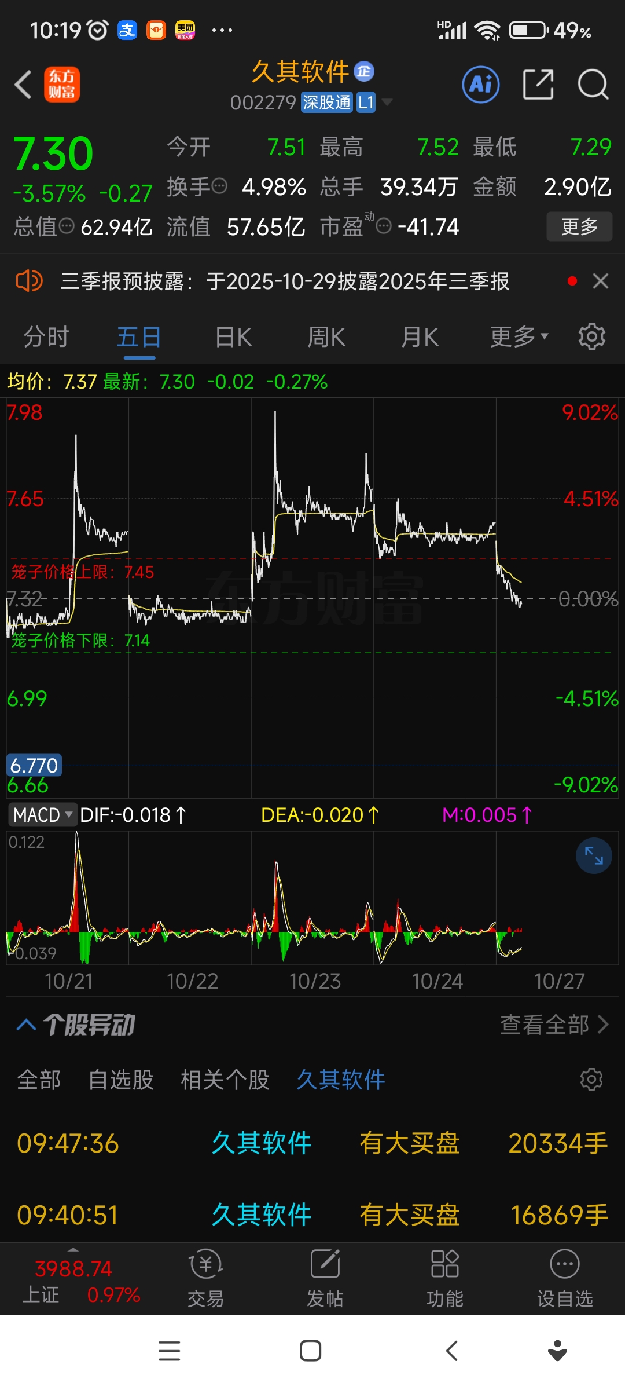
Task: Show the 总值 info tooltip icon
Action: (x=67, y=226)
